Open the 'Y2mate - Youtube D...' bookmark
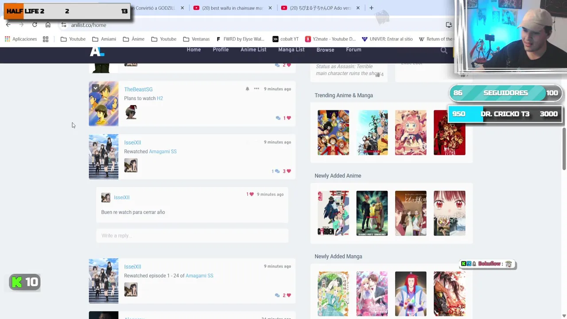This screenshot has width=567, height=319. point(330,39)
